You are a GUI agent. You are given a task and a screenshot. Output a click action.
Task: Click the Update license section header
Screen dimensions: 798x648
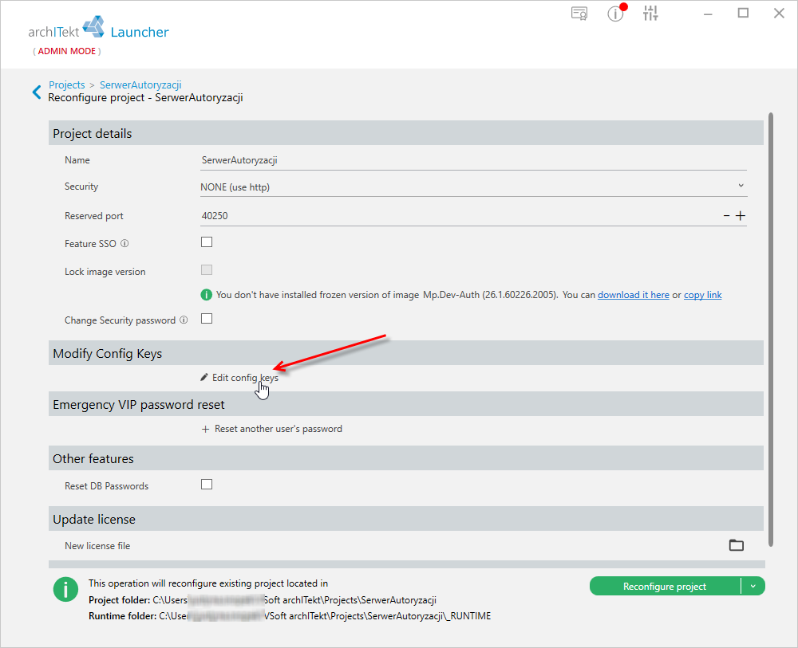406,519
